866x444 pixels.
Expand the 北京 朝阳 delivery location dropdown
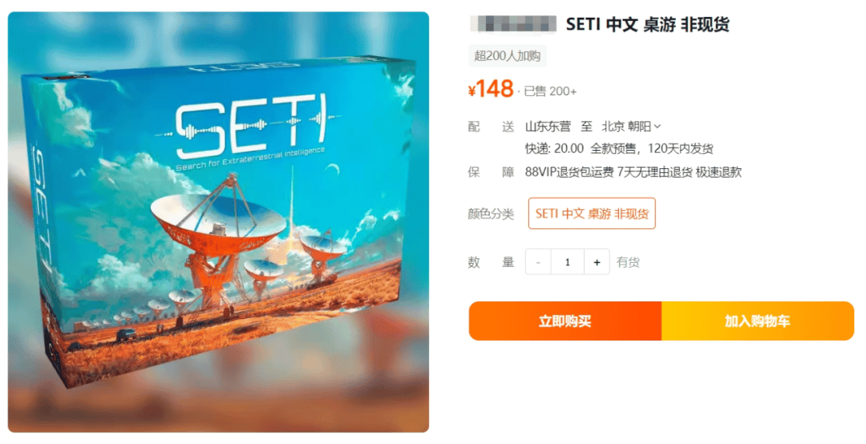631,127
